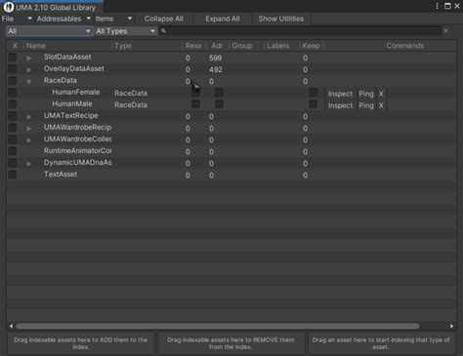Image resolution: width=463 pixels, height=356 pixels.
Task: Click the ADD assets drop zone
Action: pyautogui.click(x=80, y=343)
